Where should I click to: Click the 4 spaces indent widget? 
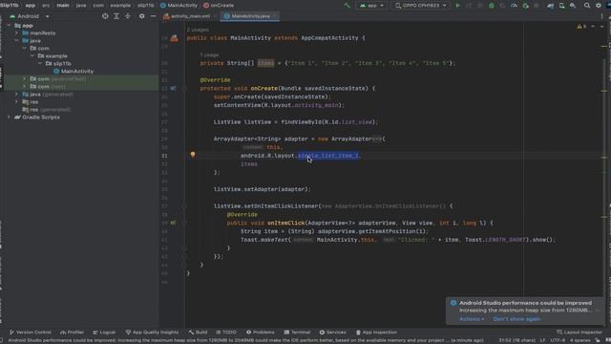click(580, 340)
